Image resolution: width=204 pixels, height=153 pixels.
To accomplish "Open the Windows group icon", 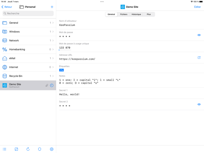I will [x=5, y=32].
